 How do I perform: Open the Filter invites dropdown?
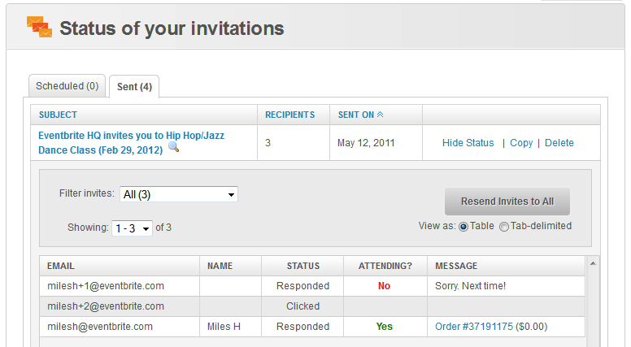(x=179, y=194)
